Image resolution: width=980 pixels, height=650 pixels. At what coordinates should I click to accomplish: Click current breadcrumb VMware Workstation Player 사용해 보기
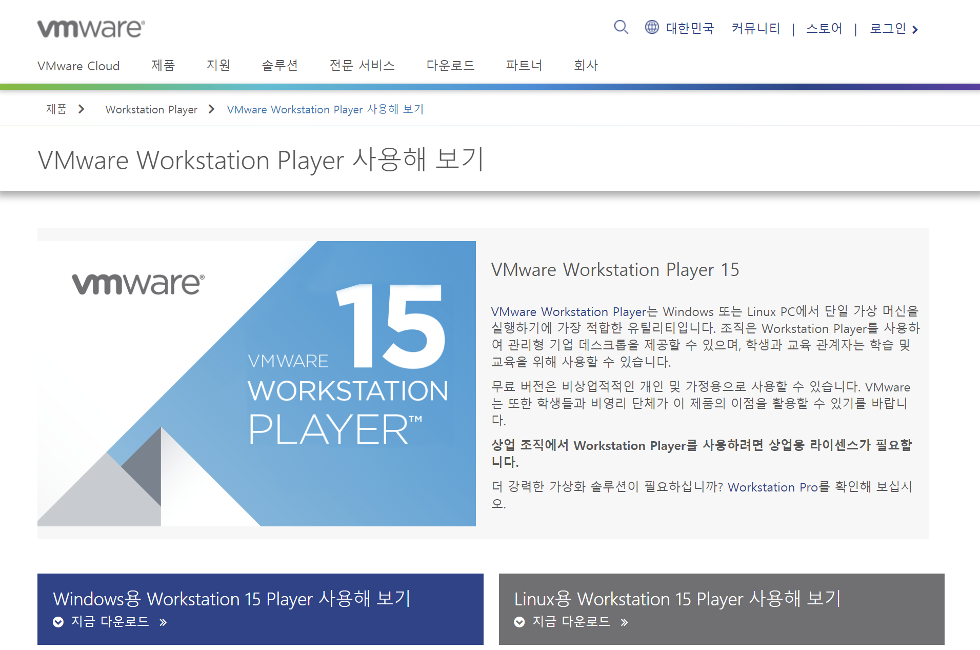point(325,110)
